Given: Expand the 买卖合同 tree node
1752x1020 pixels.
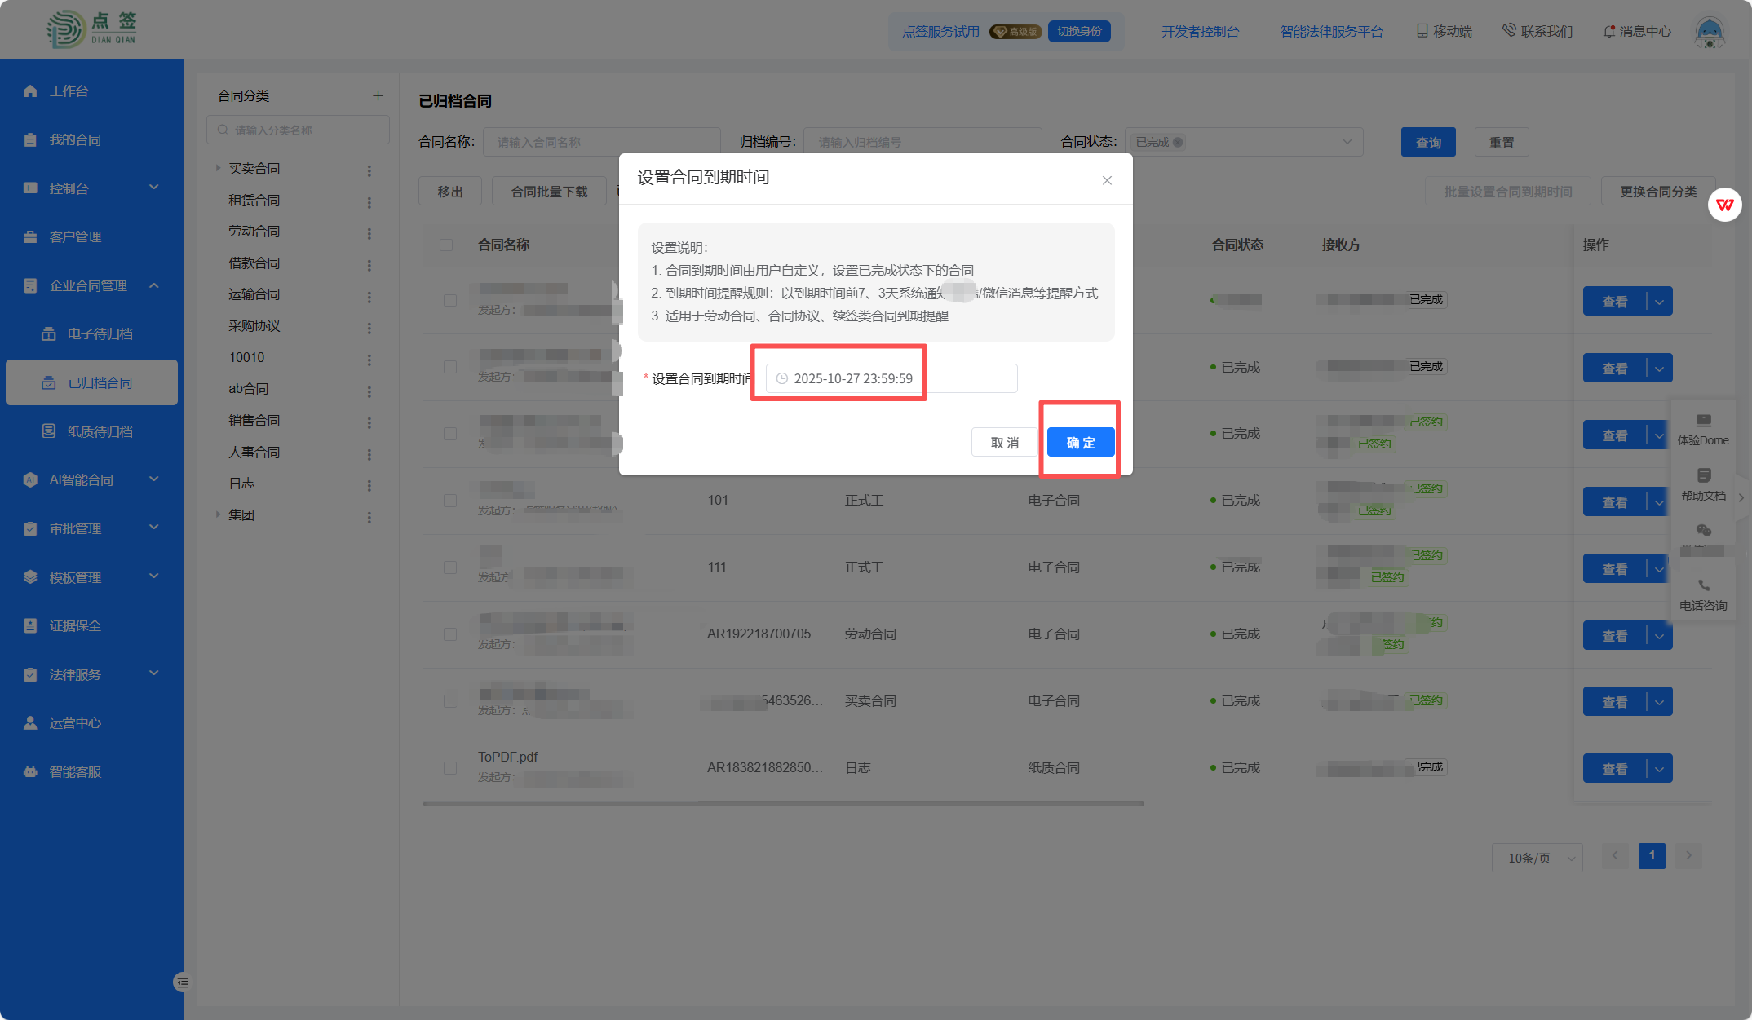Looking at the screenshot, I should point(218,168).
